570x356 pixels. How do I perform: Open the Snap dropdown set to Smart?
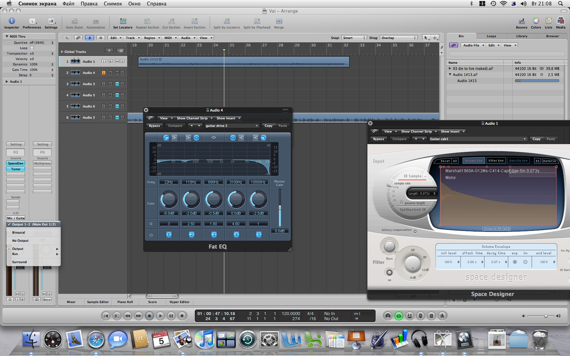click(x=354, y=38)
